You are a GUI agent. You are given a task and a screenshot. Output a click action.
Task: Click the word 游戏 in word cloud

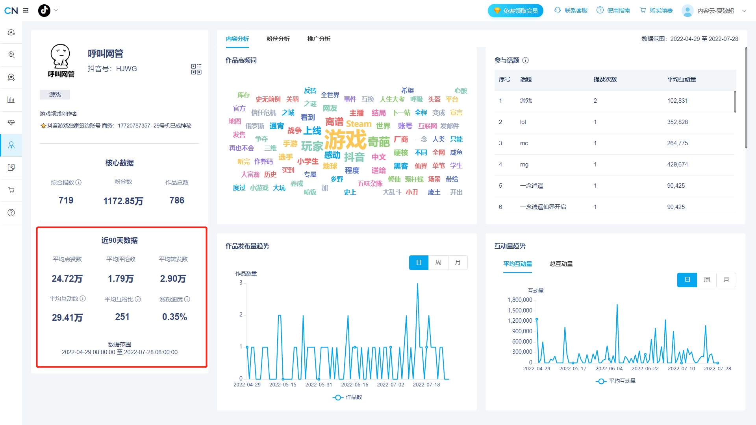[x=345, y=139]
